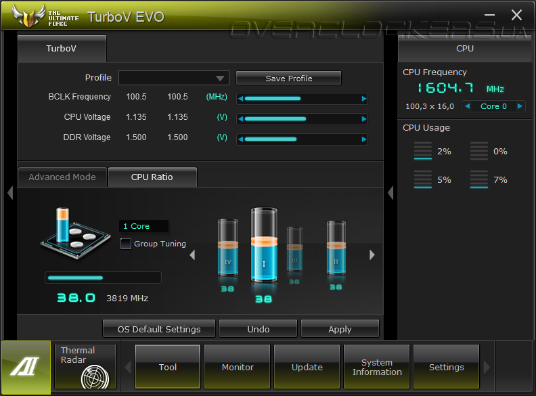Click Save Profile button

288,79
